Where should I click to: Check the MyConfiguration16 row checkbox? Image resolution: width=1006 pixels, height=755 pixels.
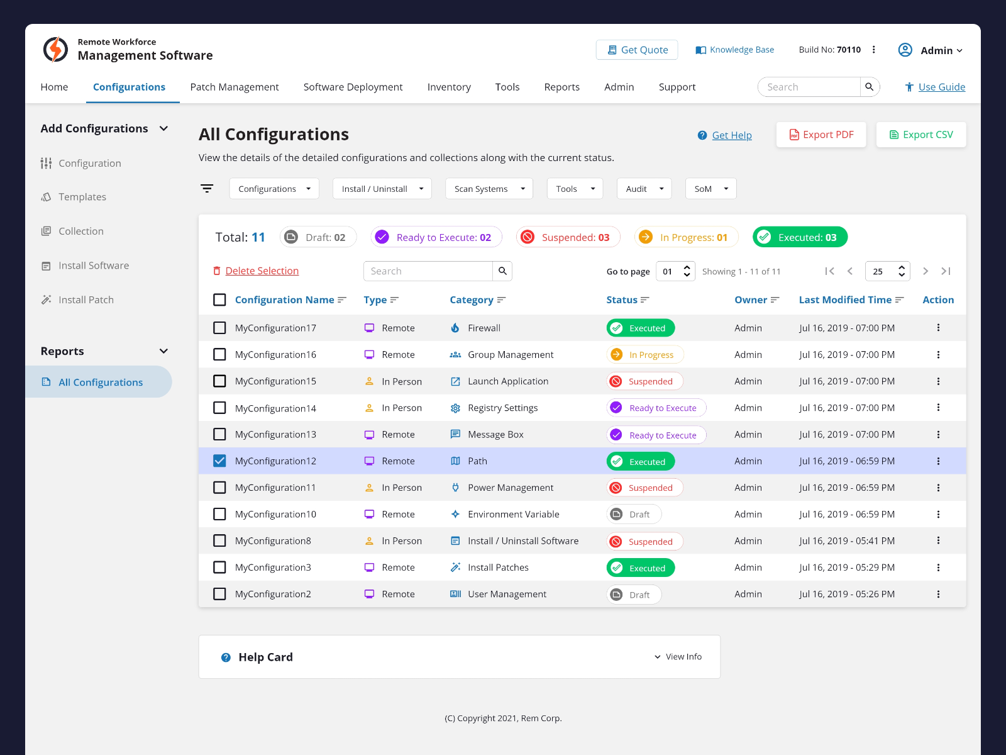(219, 354)
